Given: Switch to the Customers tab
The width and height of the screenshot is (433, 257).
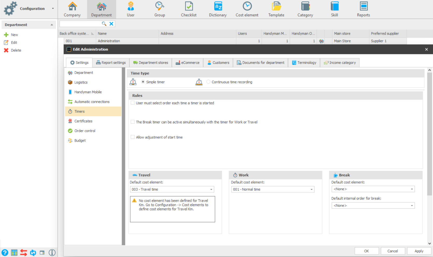Looking at the screenshot, I should tap(218, 63).
